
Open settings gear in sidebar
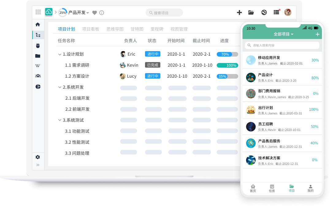(x=38, y=157)
